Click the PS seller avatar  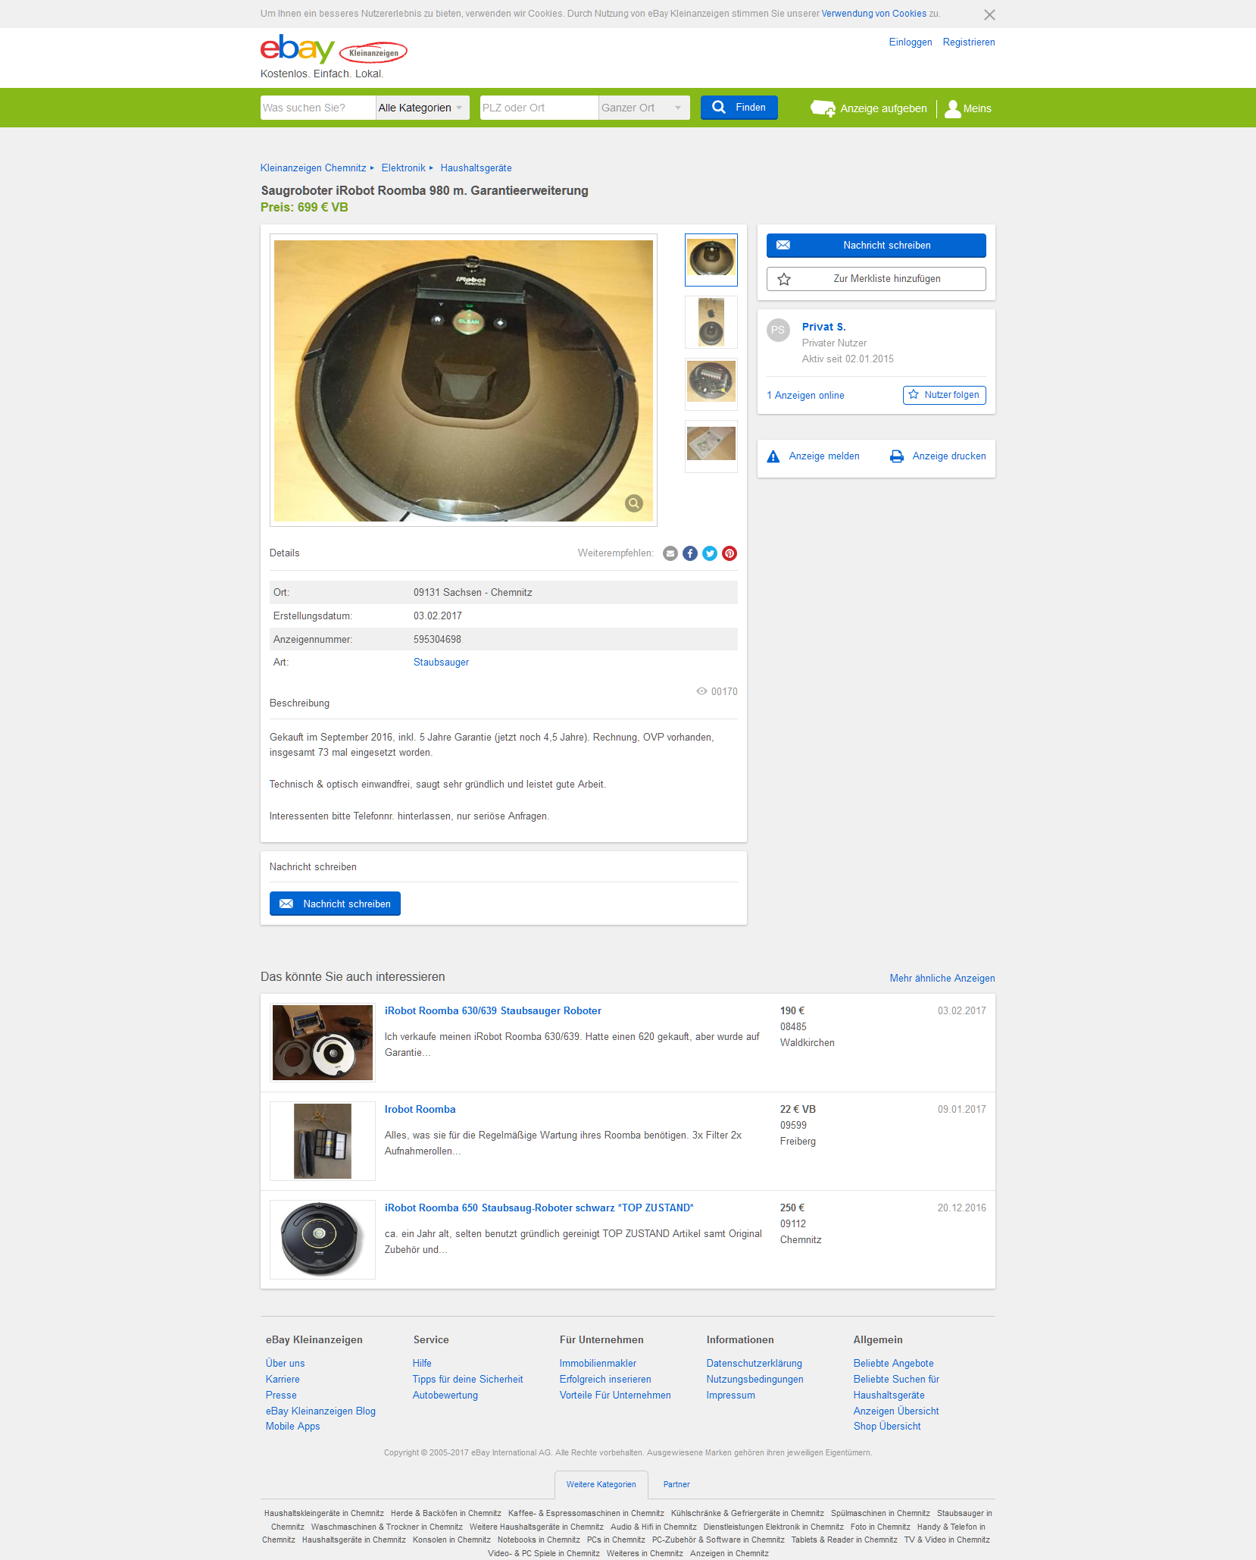778,330
